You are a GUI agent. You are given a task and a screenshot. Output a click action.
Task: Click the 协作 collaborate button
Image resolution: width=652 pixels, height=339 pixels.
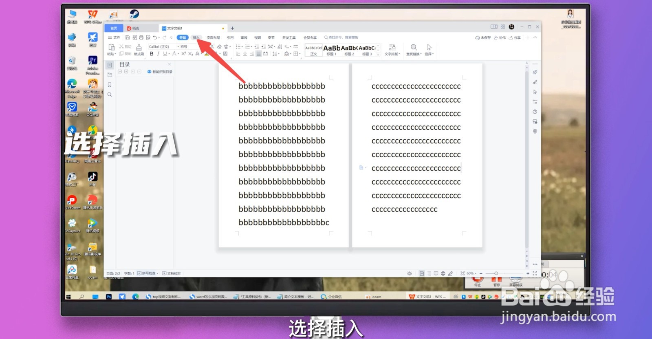[500, 37]
